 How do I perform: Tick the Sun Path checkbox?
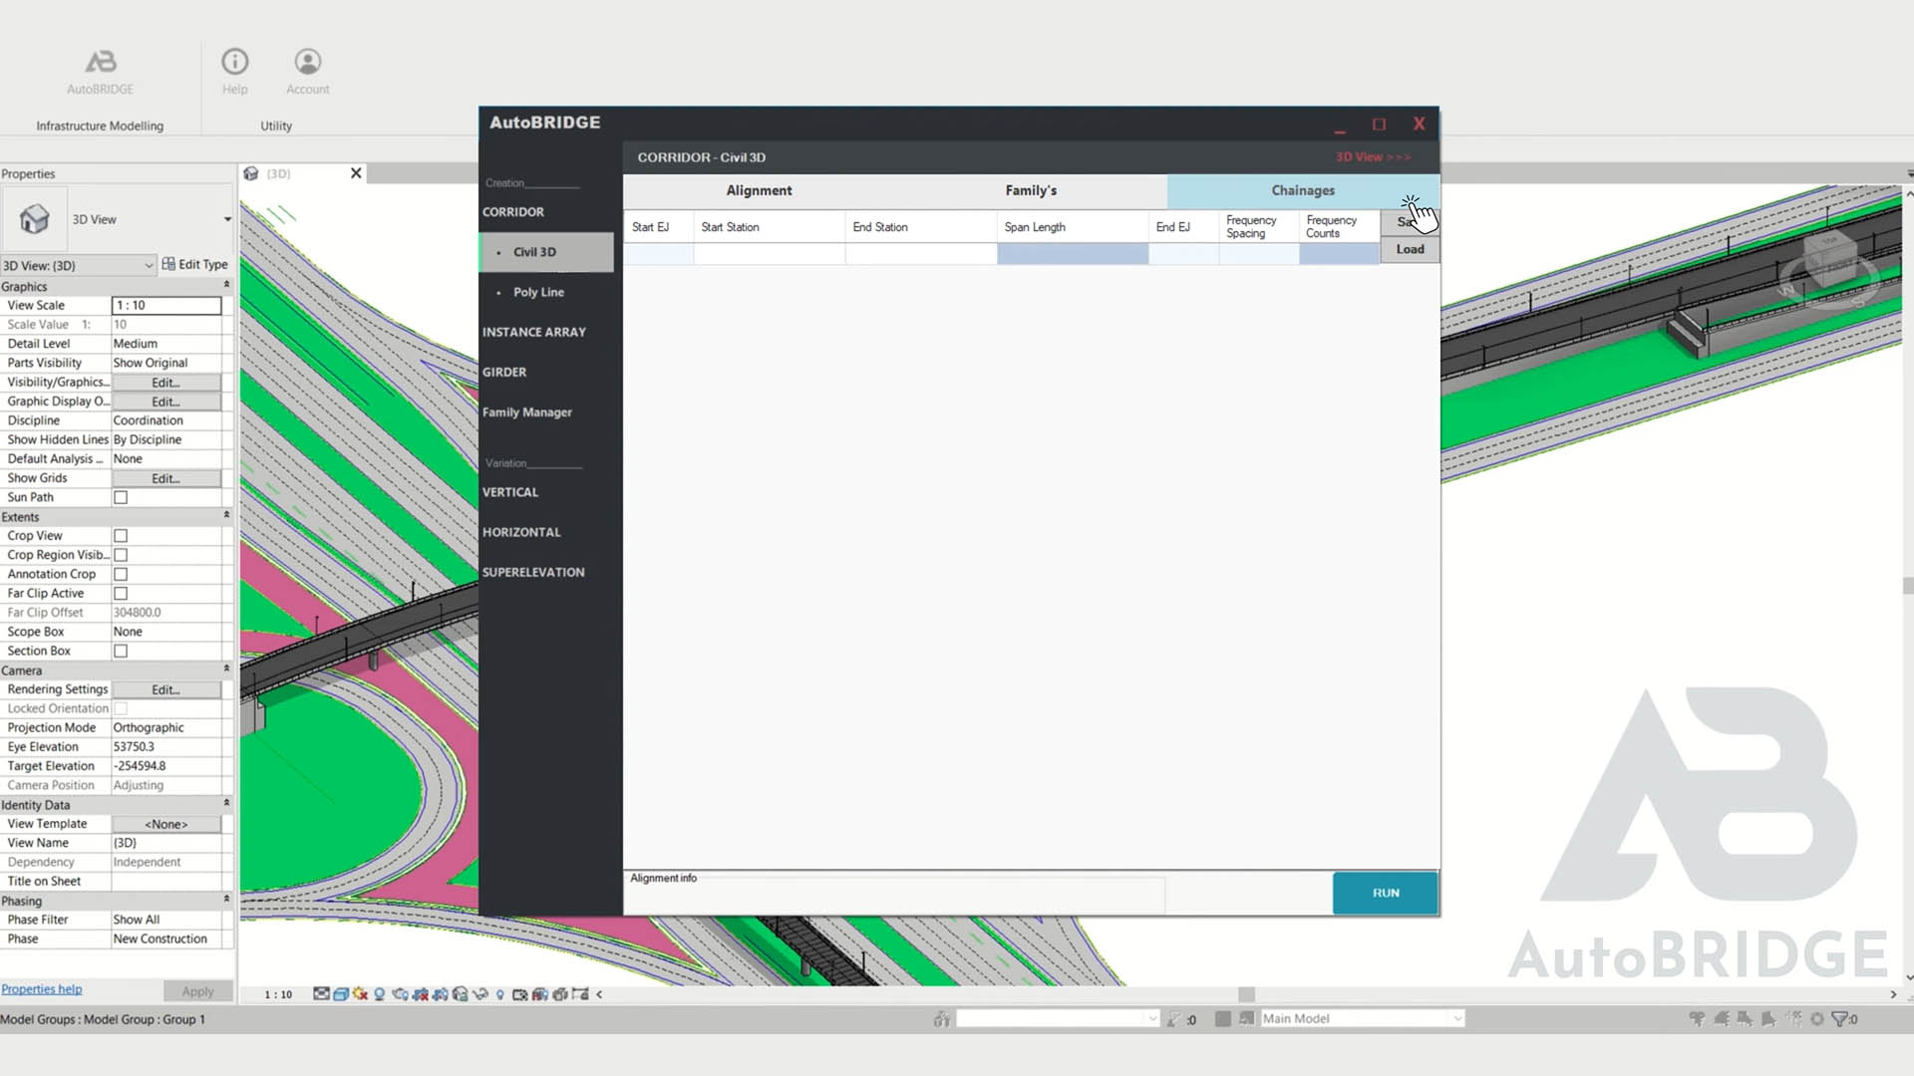[x=121, y=497]
